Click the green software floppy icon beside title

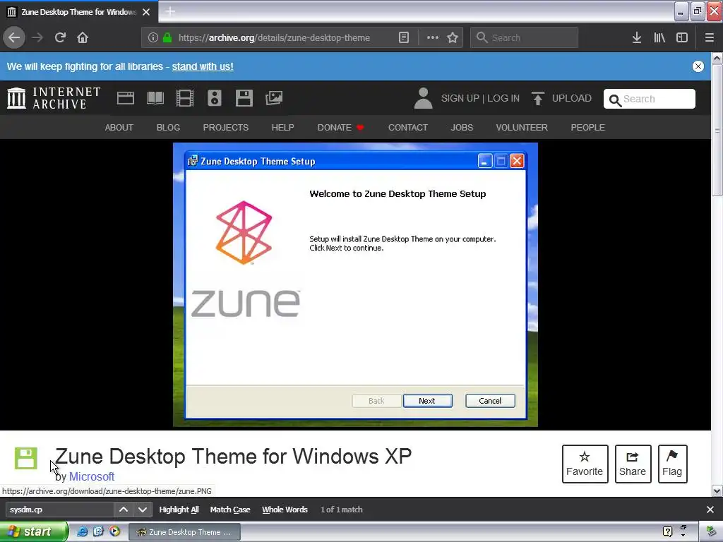pos(26,458)
